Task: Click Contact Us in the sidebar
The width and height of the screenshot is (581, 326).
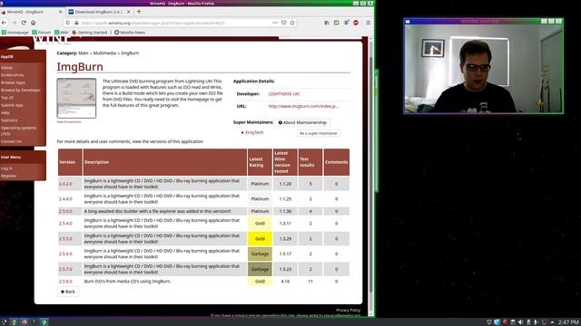Action: [x=11, y=141]
